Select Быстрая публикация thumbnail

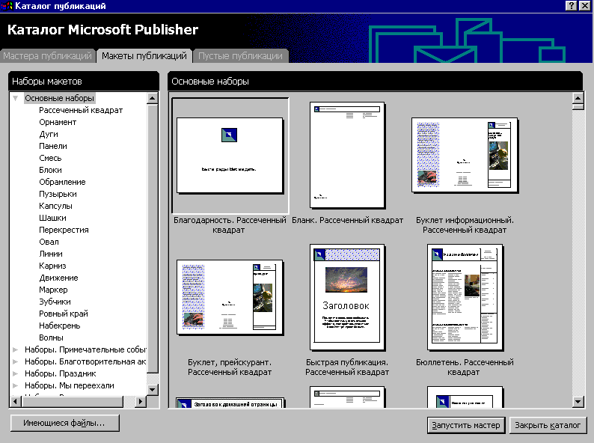coord(347,298)
